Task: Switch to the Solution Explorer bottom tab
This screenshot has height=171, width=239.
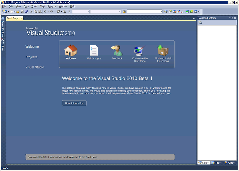Action: click(x=204, y=163)
